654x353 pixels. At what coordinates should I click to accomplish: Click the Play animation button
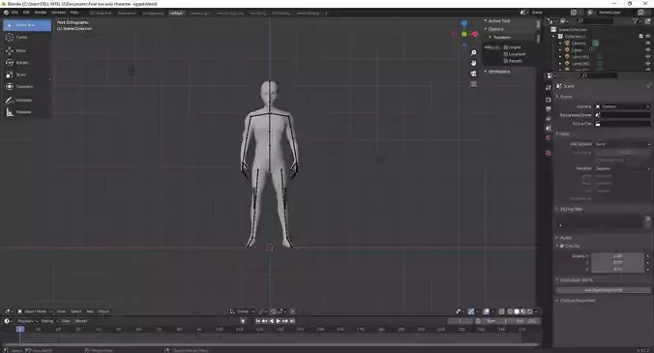tap(279, 321)
